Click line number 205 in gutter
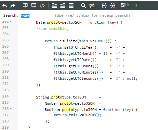Image resolution: width=158 pixels, height=130 pixels. pyautogui.click(x=5, y=40)
